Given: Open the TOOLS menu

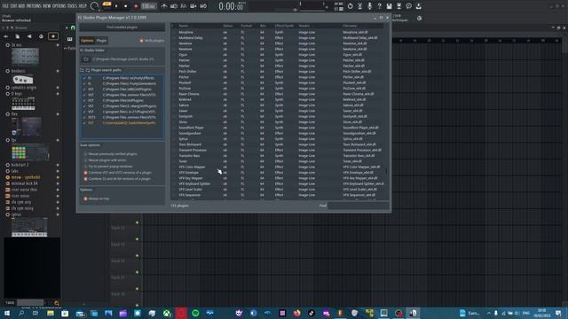Looking at the screenshot, I should coord(72,6).
